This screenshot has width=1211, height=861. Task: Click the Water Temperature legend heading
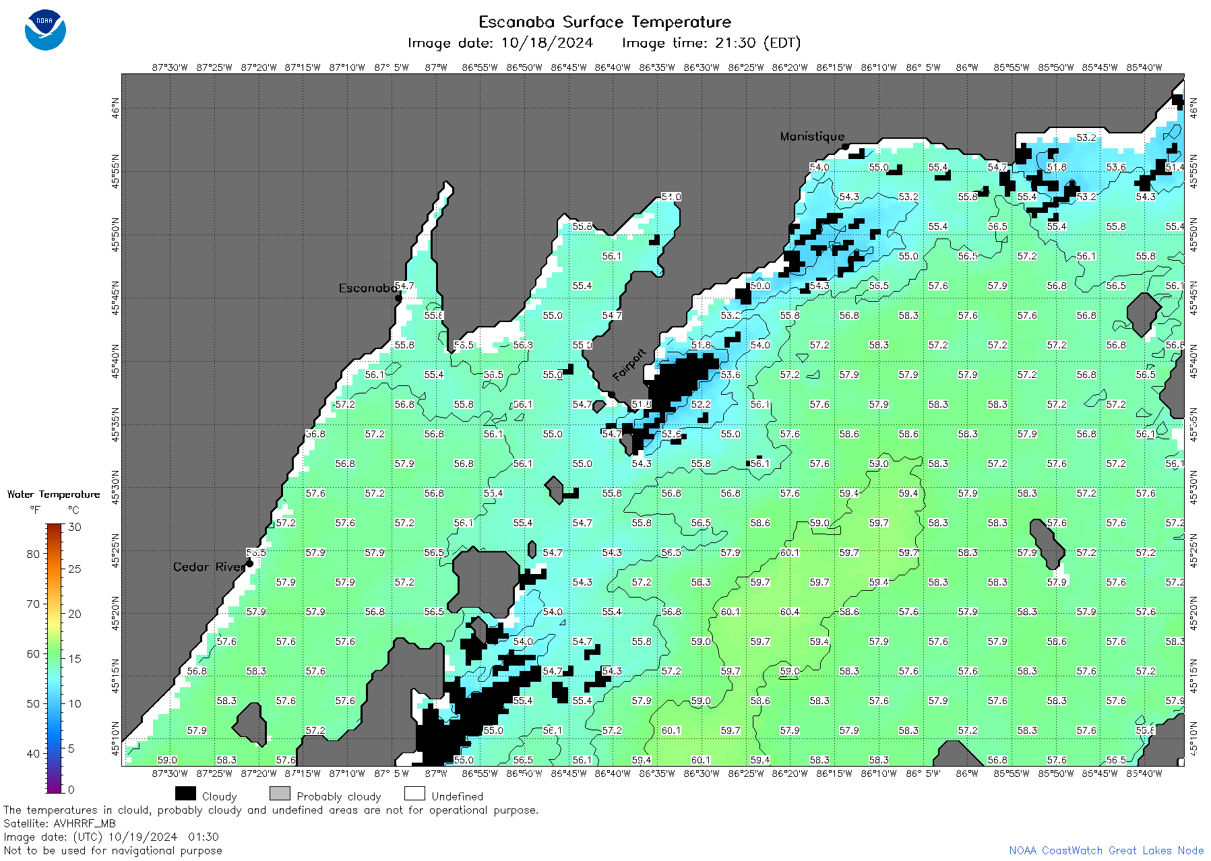pyautogui.click(x=53, y=495)
